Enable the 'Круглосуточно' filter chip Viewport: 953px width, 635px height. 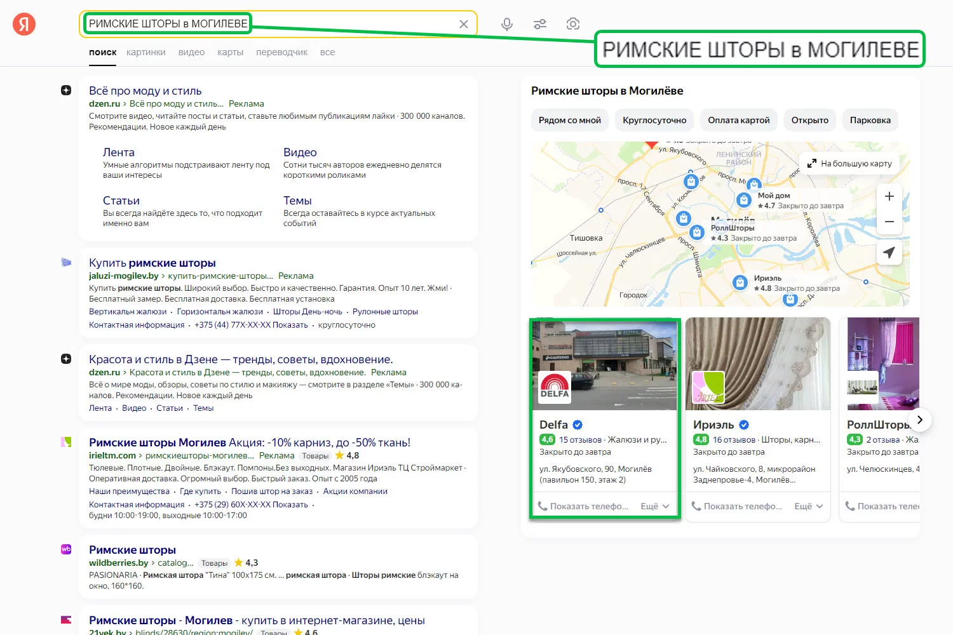[x=654, y=120]
